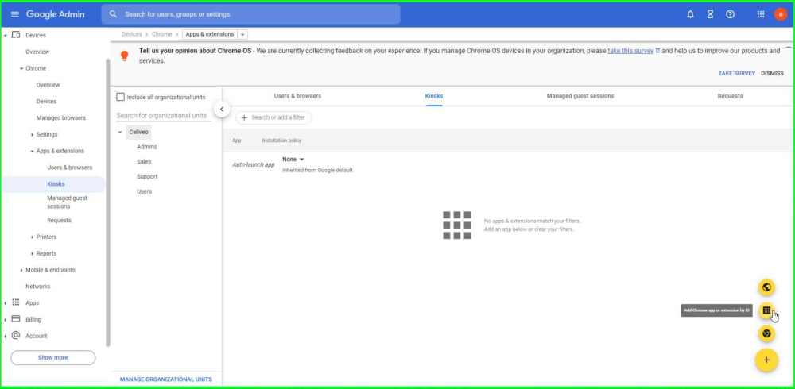Open notifications bell

[690, 14]
